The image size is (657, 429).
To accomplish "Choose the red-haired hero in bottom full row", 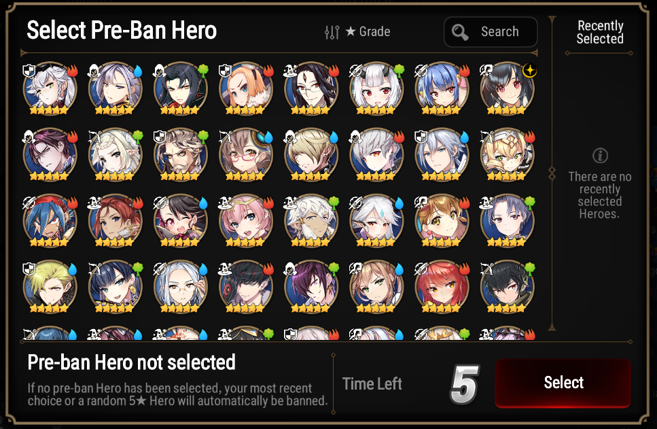I will [x=442, y=287].
